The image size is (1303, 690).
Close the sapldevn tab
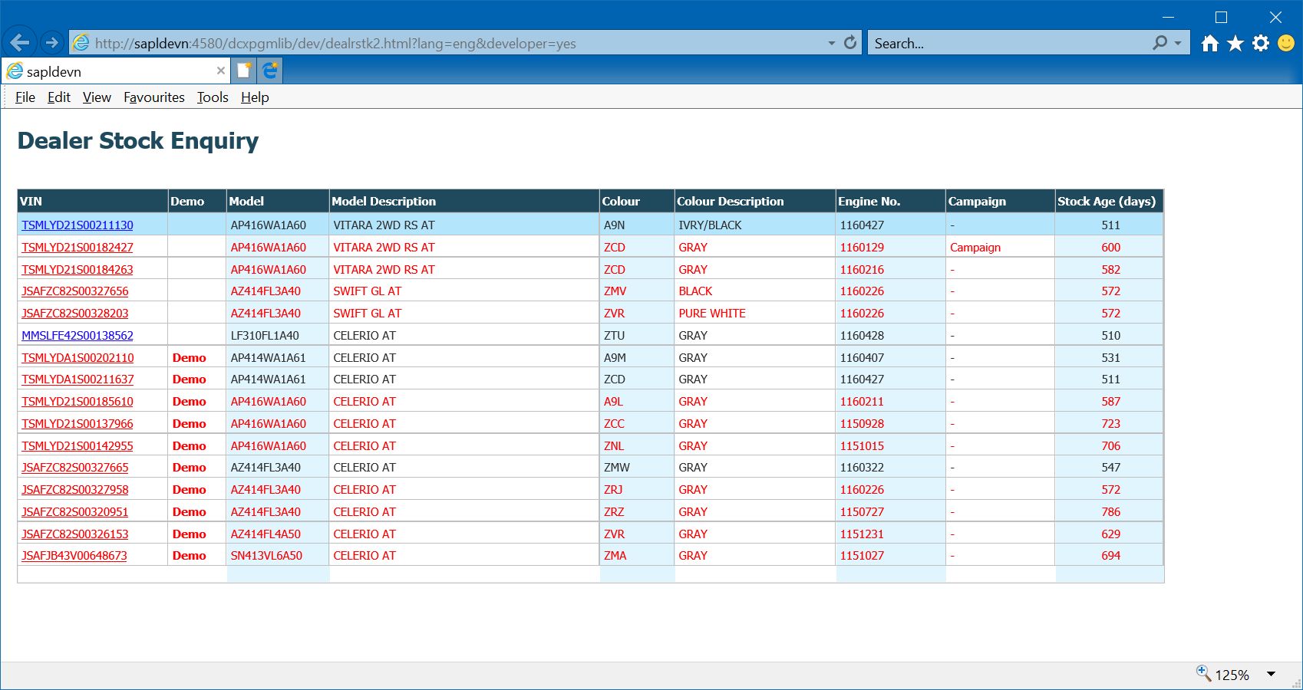[221, 71]
